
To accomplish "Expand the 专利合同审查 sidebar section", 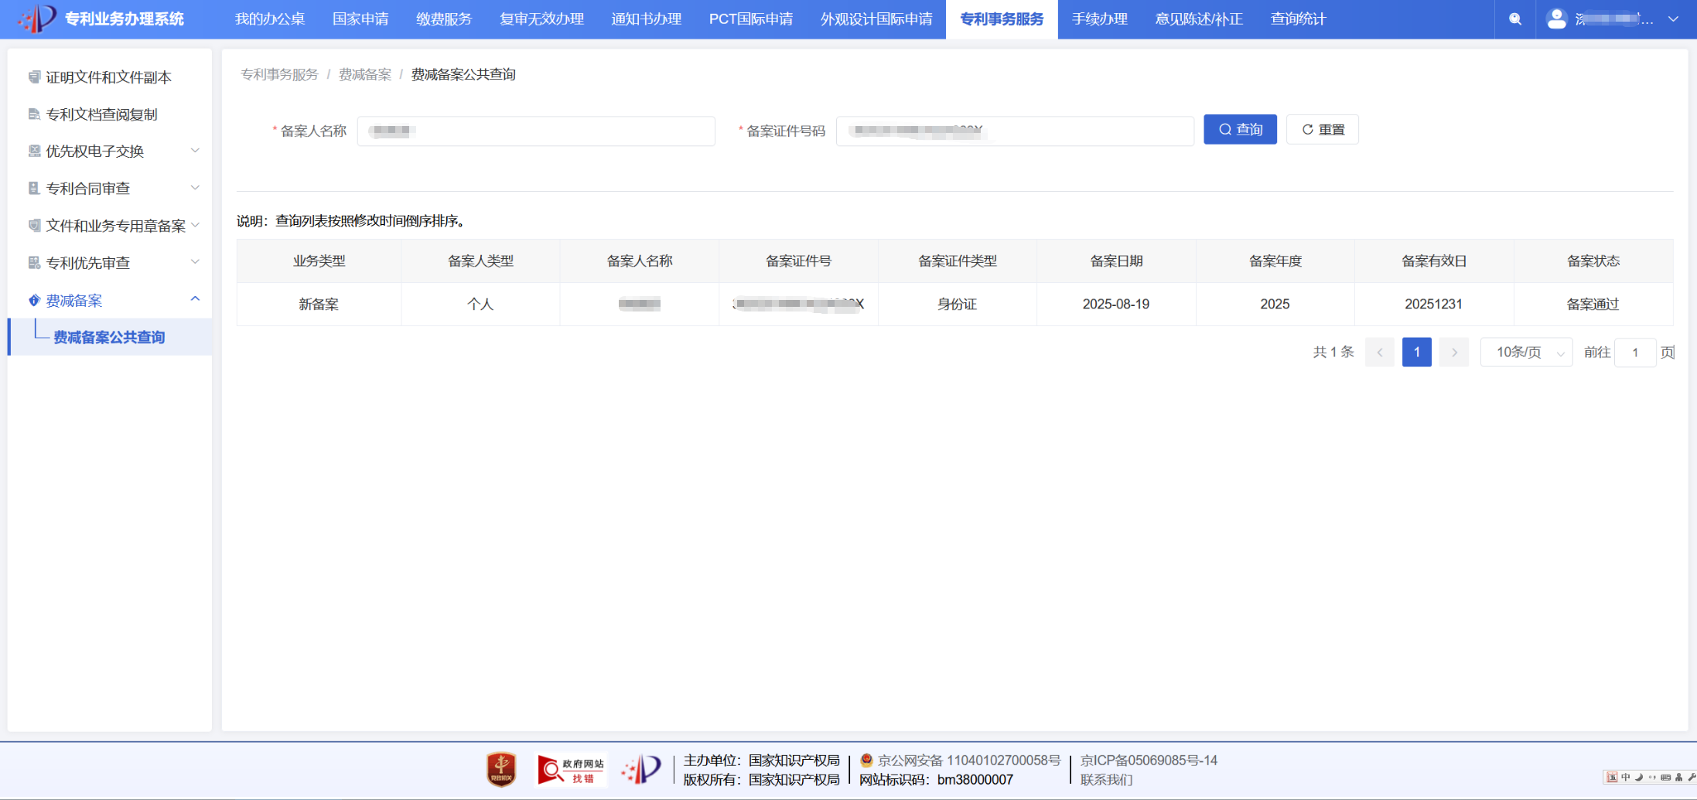I will (195, 188).
